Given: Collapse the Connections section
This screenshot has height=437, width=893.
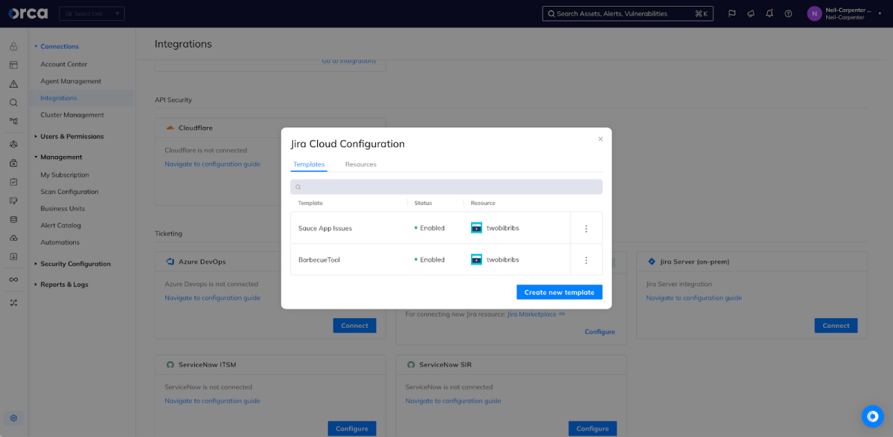Looking at the screenshot, I should (x=59, y=47).
